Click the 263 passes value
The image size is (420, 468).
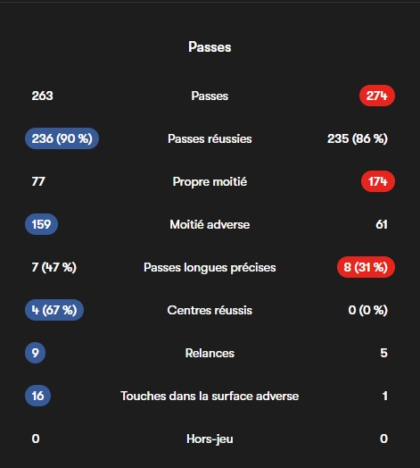pos(42,96)
